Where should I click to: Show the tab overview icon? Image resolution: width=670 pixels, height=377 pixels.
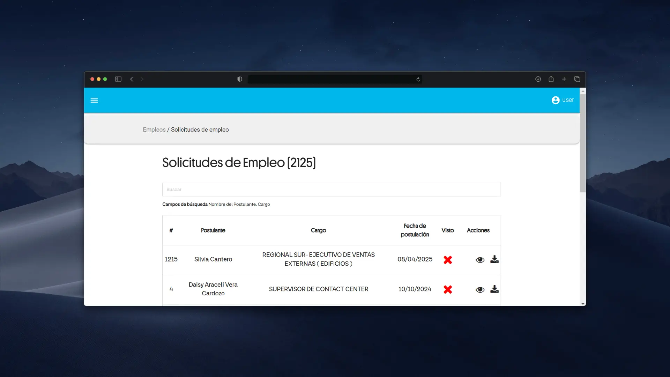pyautogui.click(x=578, y=79)
